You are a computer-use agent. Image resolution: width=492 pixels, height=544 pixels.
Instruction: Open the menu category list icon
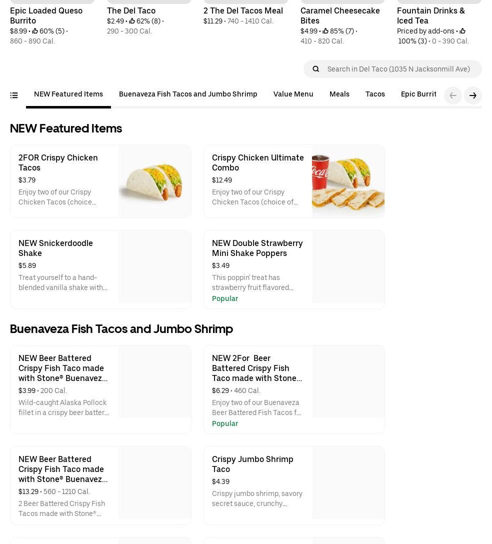(x=14, y=95)
